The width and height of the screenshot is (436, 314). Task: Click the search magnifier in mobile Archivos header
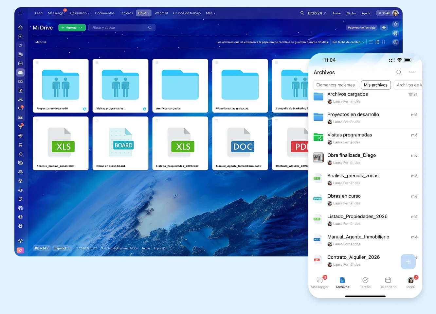pyautogui.click(x=399, y=72)
